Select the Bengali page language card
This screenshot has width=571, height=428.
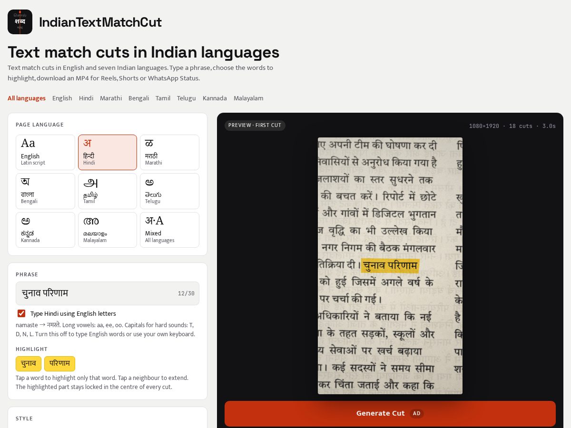pos(46,191)
